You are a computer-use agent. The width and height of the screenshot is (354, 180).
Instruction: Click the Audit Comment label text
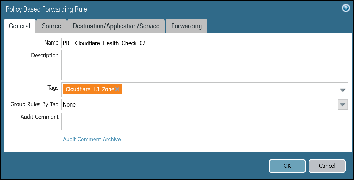40,117
